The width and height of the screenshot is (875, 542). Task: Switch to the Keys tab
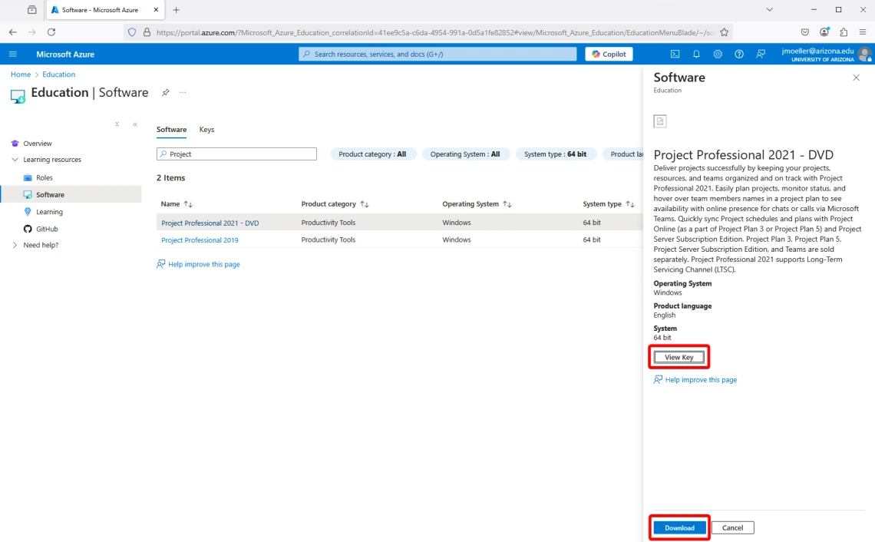206,130
